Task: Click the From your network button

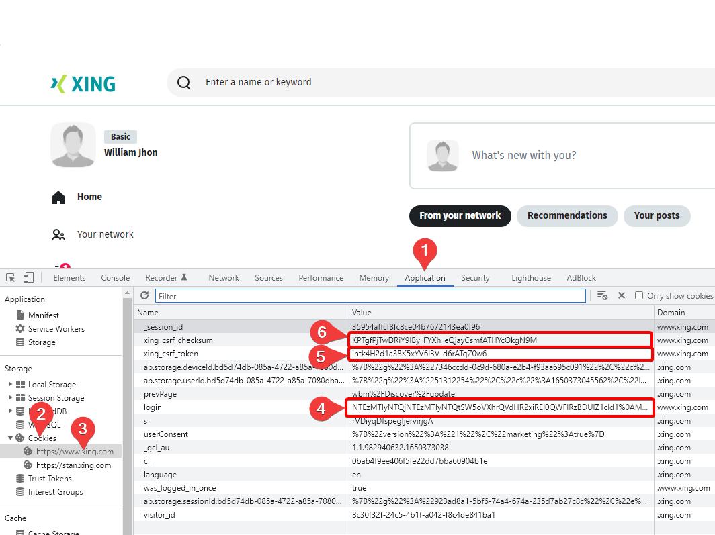Action: [460, 216]
